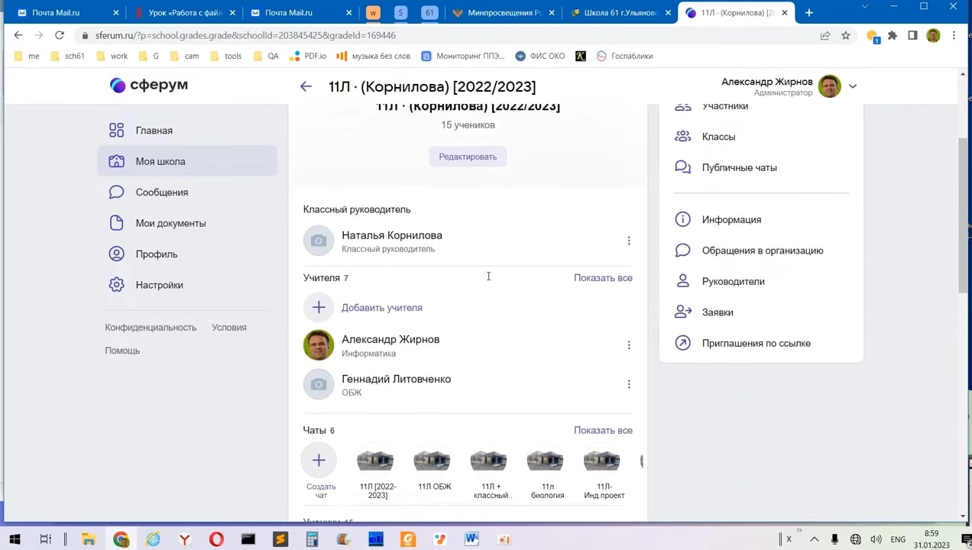
Task: Show hidden system tray icons
Action: (x=814, y=539)
